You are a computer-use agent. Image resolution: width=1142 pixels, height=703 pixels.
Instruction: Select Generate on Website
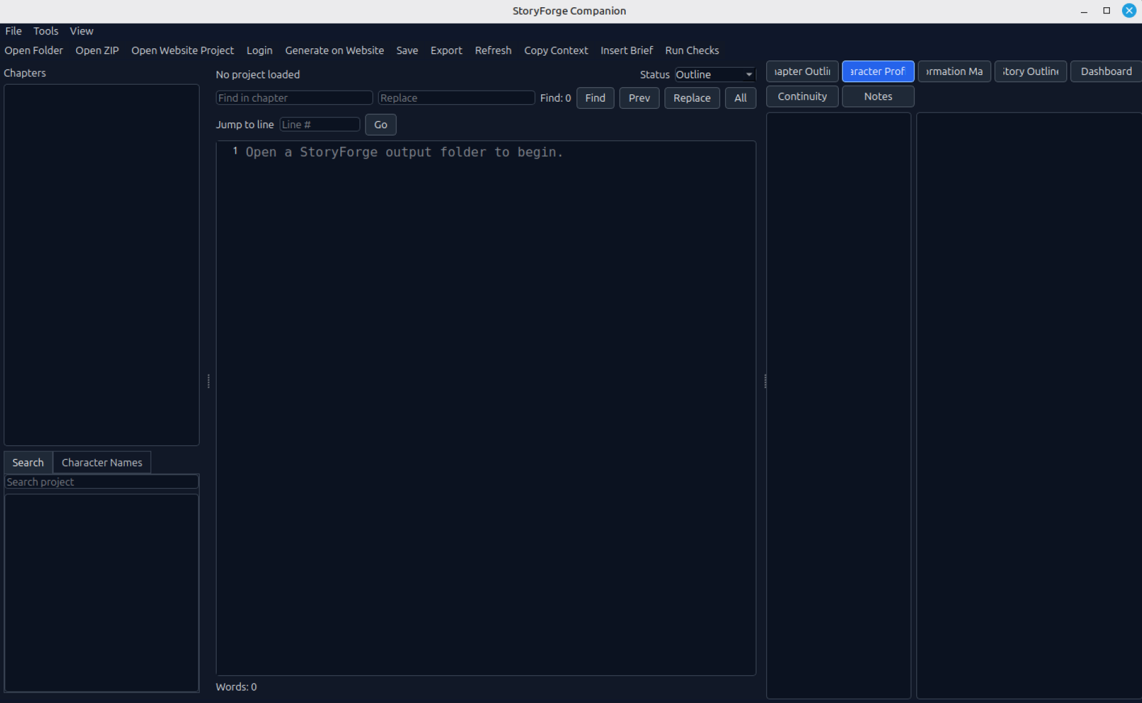335,50
